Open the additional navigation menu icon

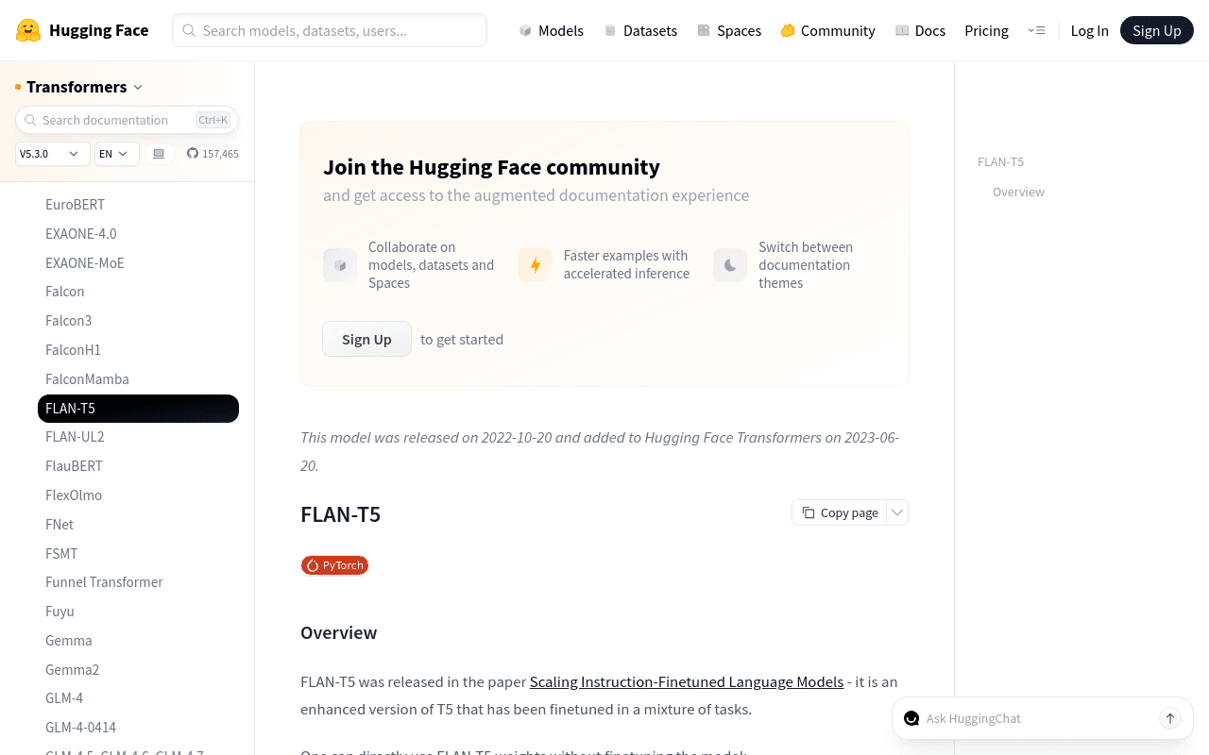(1036, 30)
